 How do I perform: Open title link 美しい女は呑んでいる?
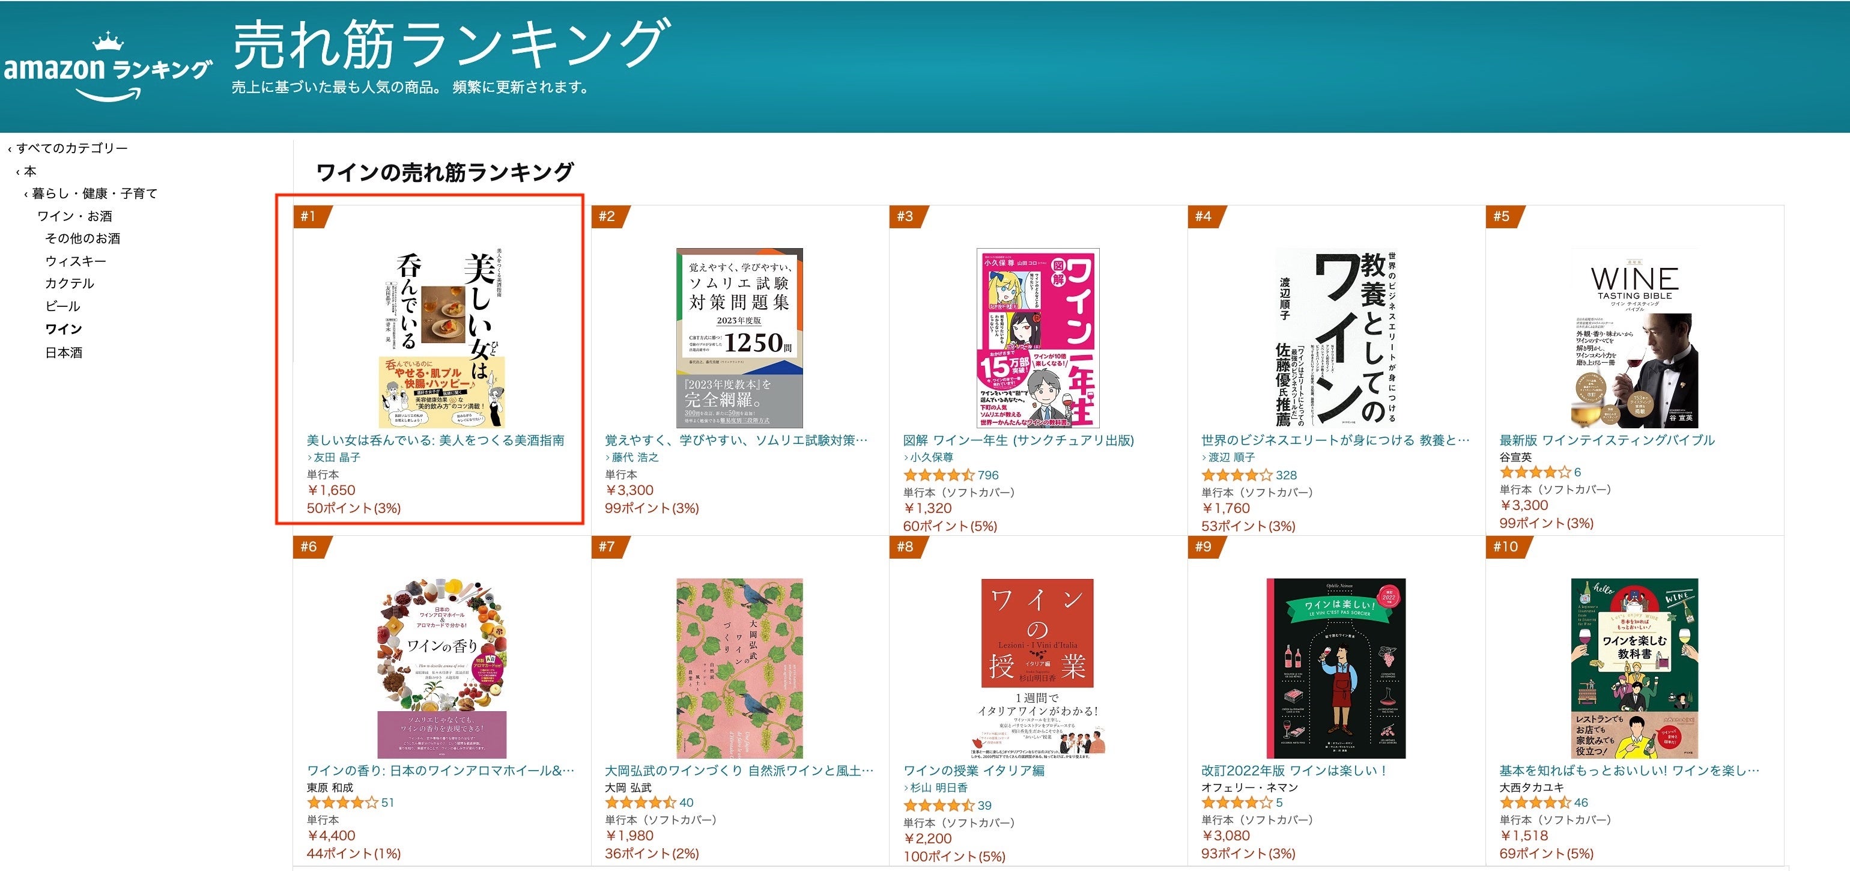click(x=435, y=440)
